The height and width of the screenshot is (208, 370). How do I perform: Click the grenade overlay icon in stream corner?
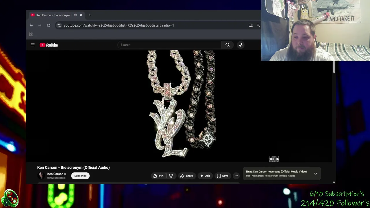click(x=10, y=198)
